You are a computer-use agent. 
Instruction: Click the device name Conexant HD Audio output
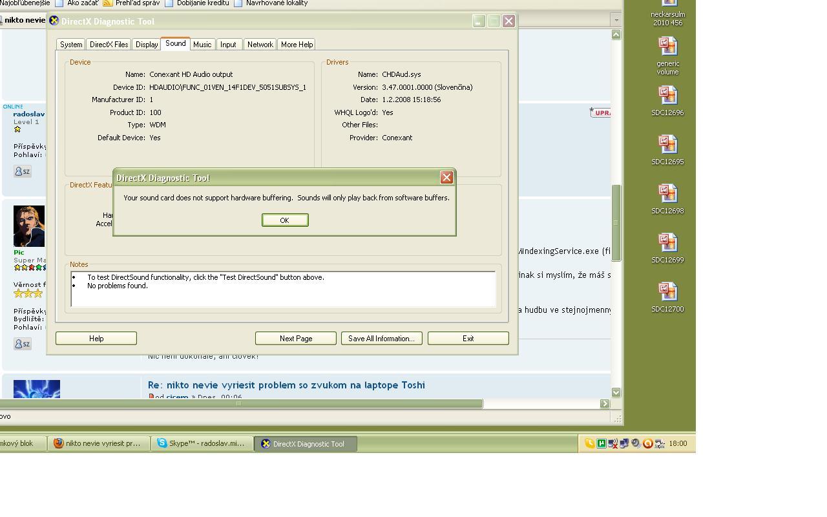pyautogui.click(x=191, y=74)
